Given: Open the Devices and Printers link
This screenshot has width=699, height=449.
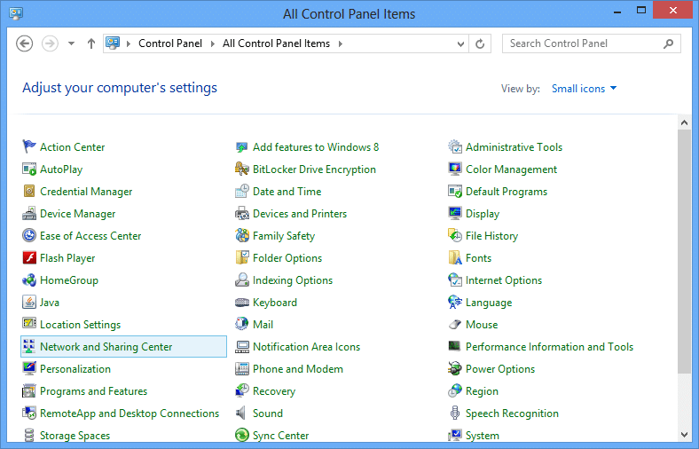Looking at the screenshot, I should pos(300,214).
